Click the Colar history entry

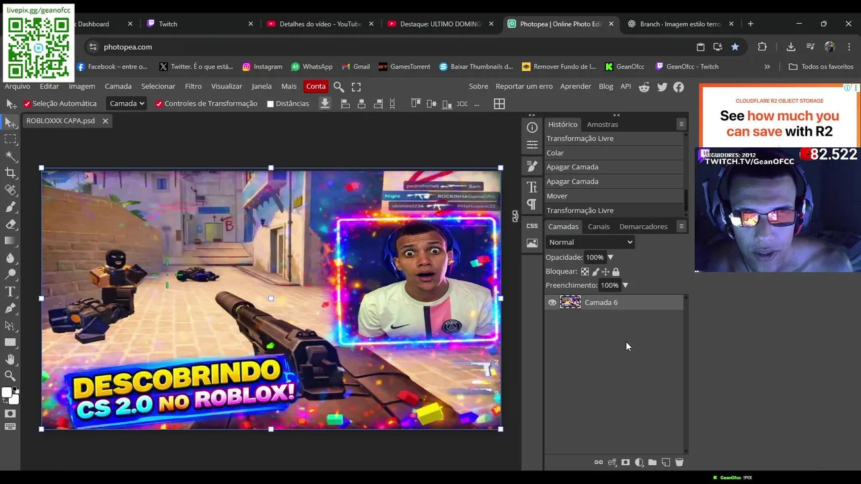[x=612, y=153]
